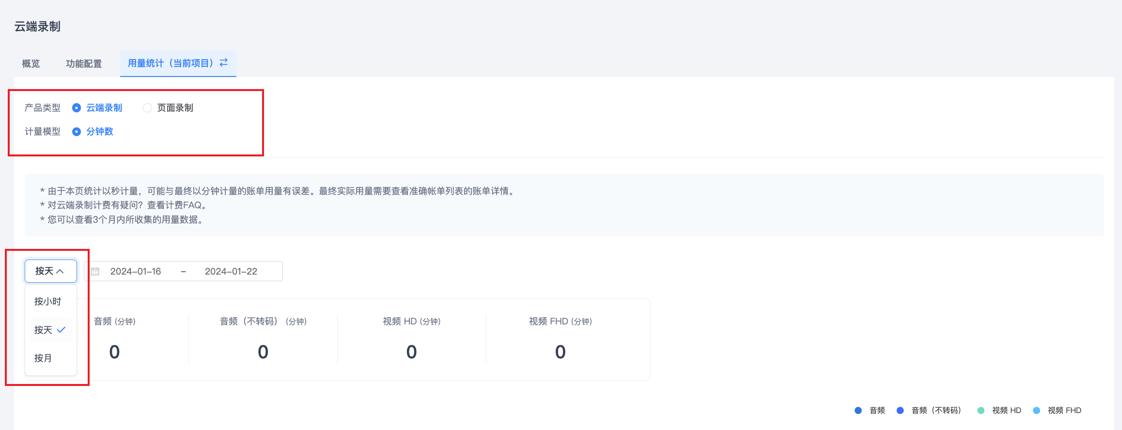Open the 概览 tab

(x=31, y=63)
